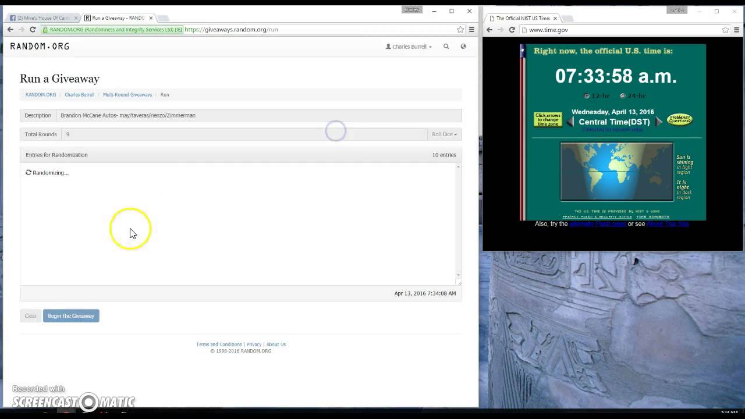Click the entries box scroll up arrow
This screenshot has height=419, width=745.
pos(458,167)
